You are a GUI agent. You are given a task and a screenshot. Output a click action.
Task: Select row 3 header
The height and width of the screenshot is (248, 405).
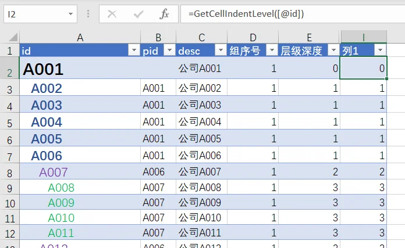(9, 88)
